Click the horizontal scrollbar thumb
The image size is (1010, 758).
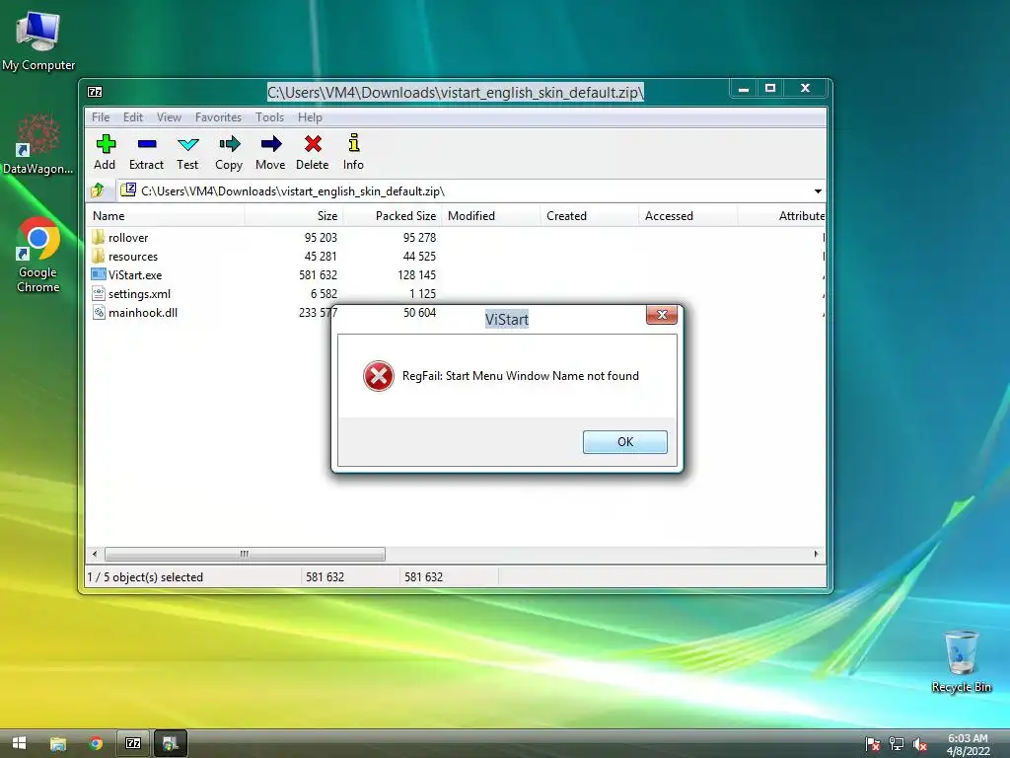[245, 554]
